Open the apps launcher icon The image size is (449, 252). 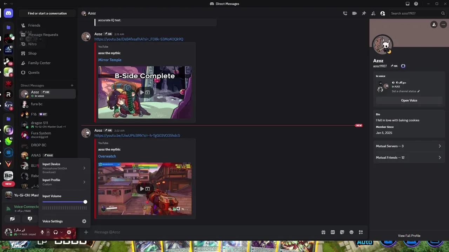point(361,232)
